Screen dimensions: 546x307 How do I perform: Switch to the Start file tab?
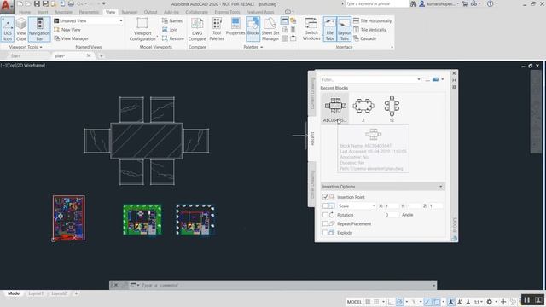click(x=15, y=55)
